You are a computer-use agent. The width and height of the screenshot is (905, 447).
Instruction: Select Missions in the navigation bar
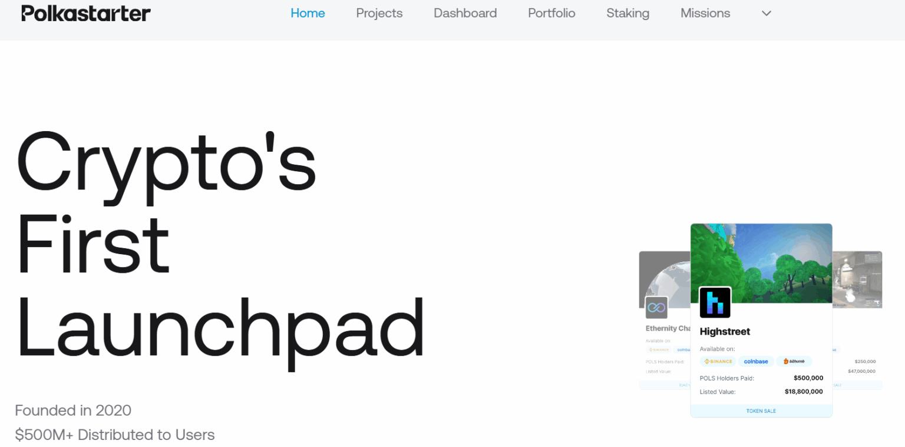pyautogui.click(x=705, y=13)
